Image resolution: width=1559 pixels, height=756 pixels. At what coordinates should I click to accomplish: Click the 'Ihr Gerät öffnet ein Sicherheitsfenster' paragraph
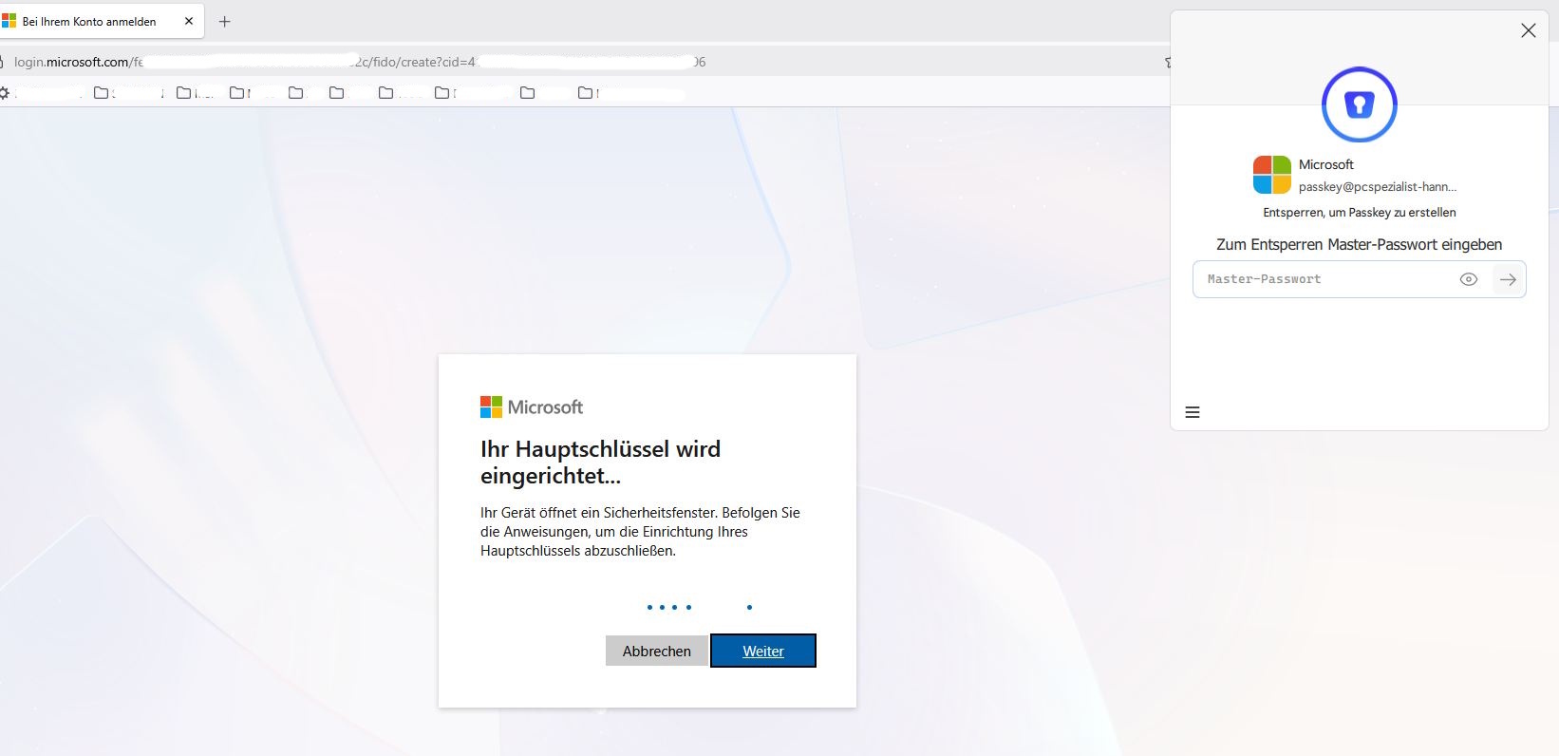(641, 532)
